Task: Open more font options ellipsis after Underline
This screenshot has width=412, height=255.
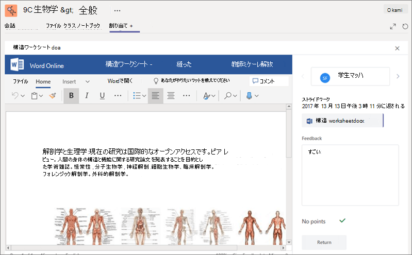Action: 118,96
